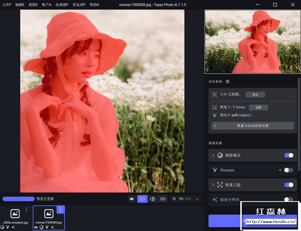Select the single view layout button
301x231 pixels.
(142, 199)
